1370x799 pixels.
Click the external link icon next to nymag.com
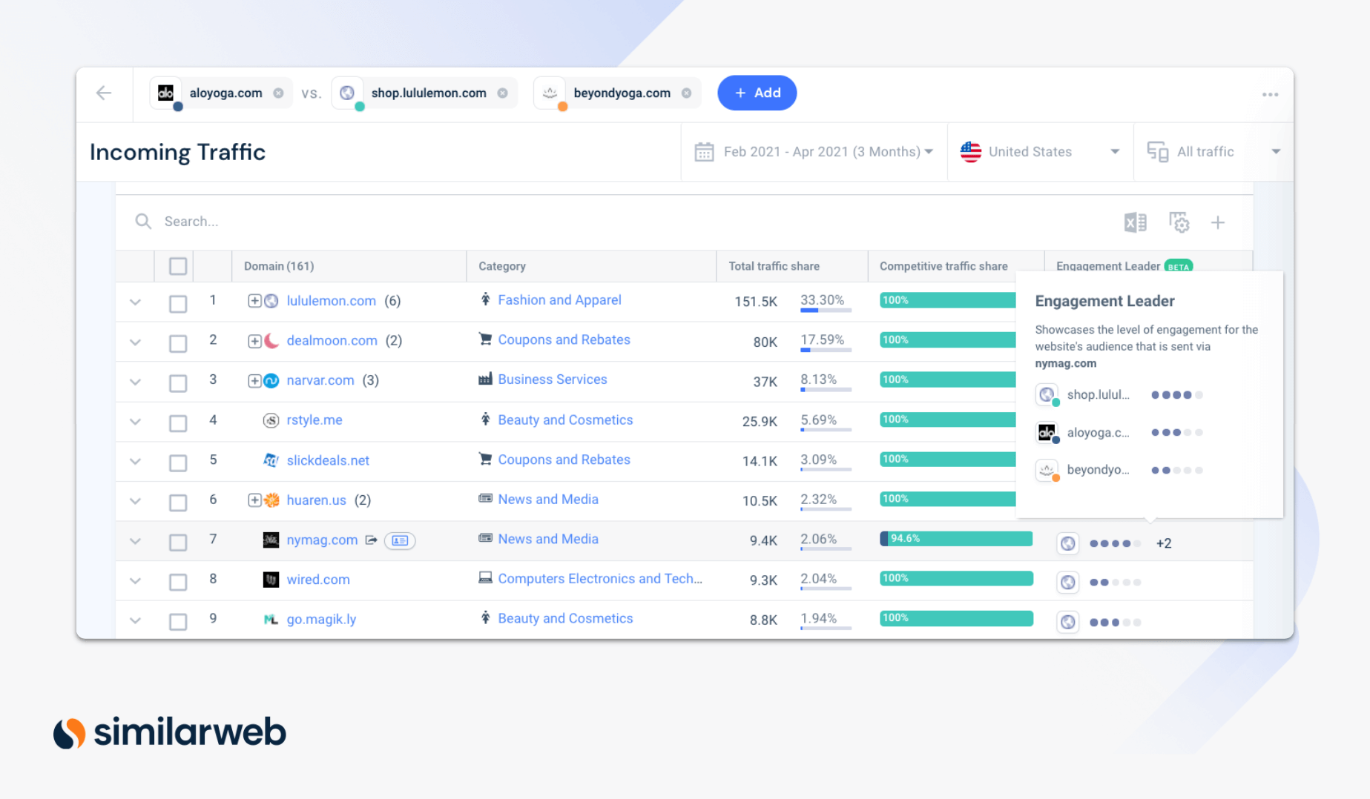coord(371,540)
